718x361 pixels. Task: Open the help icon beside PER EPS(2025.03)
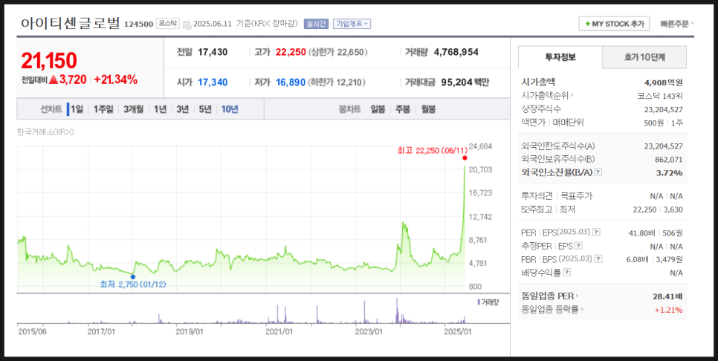click(596, 232)
